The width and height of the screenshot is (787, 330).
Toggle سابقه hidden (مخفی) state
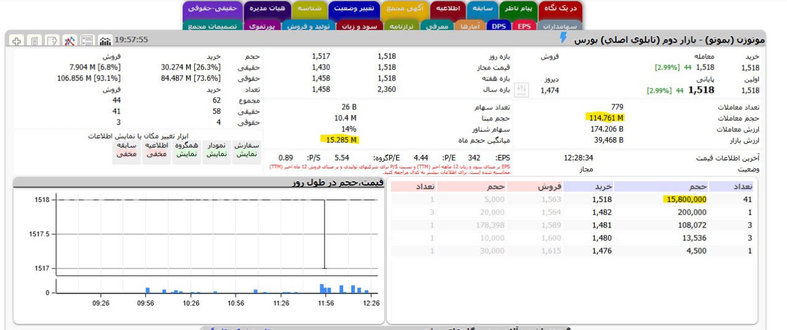tap(127, 151)
